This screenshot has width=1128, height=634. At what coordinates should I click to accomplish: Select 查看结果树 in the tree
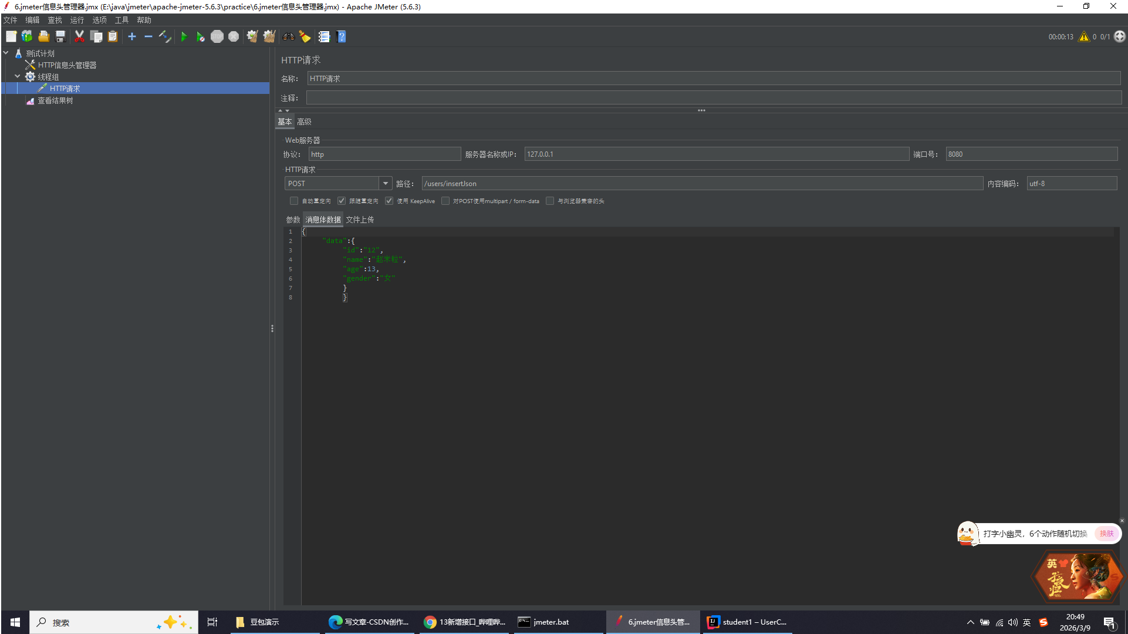pyautogui.click(x=55, y=100)
